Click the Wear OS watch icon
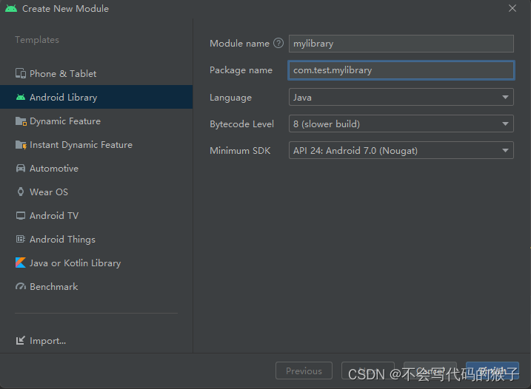531x389 pixels. (21, 192)
